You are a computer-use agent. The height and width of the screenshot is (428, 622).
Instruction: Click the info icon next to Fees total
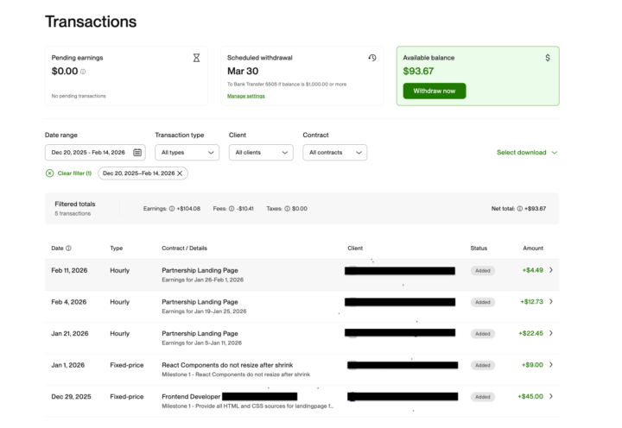tap(232, 209)
